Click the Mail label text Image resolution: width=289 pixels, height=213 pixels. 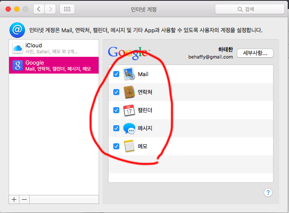point(143,74)
